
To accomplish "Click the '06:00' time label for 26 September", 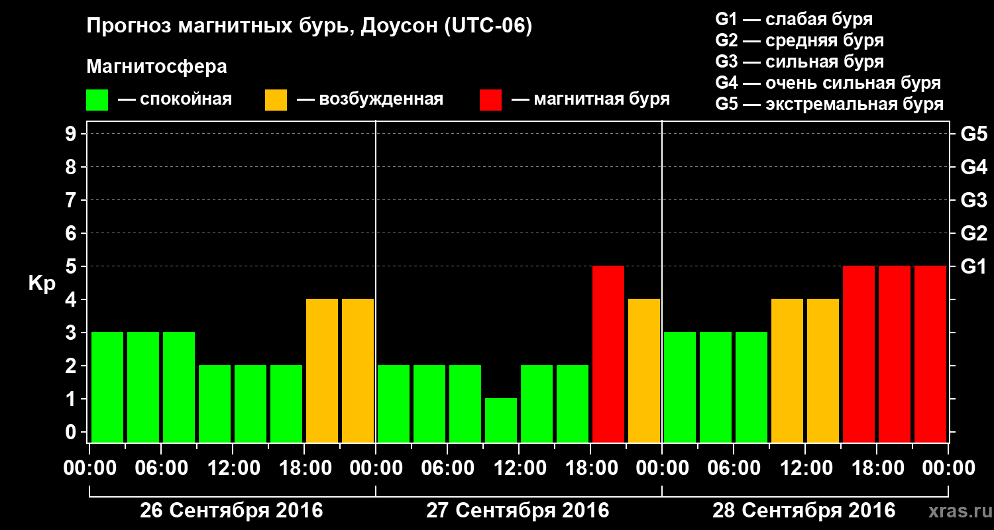I will tap(160, 468).
